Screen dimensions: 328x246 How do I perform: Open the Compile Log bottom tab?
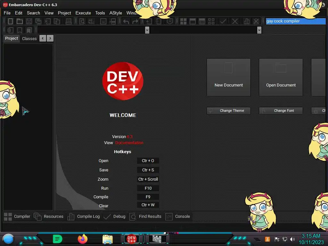click(84, 217)
